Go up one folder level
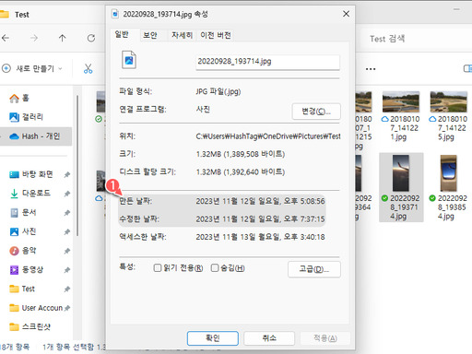 [62, 38]
